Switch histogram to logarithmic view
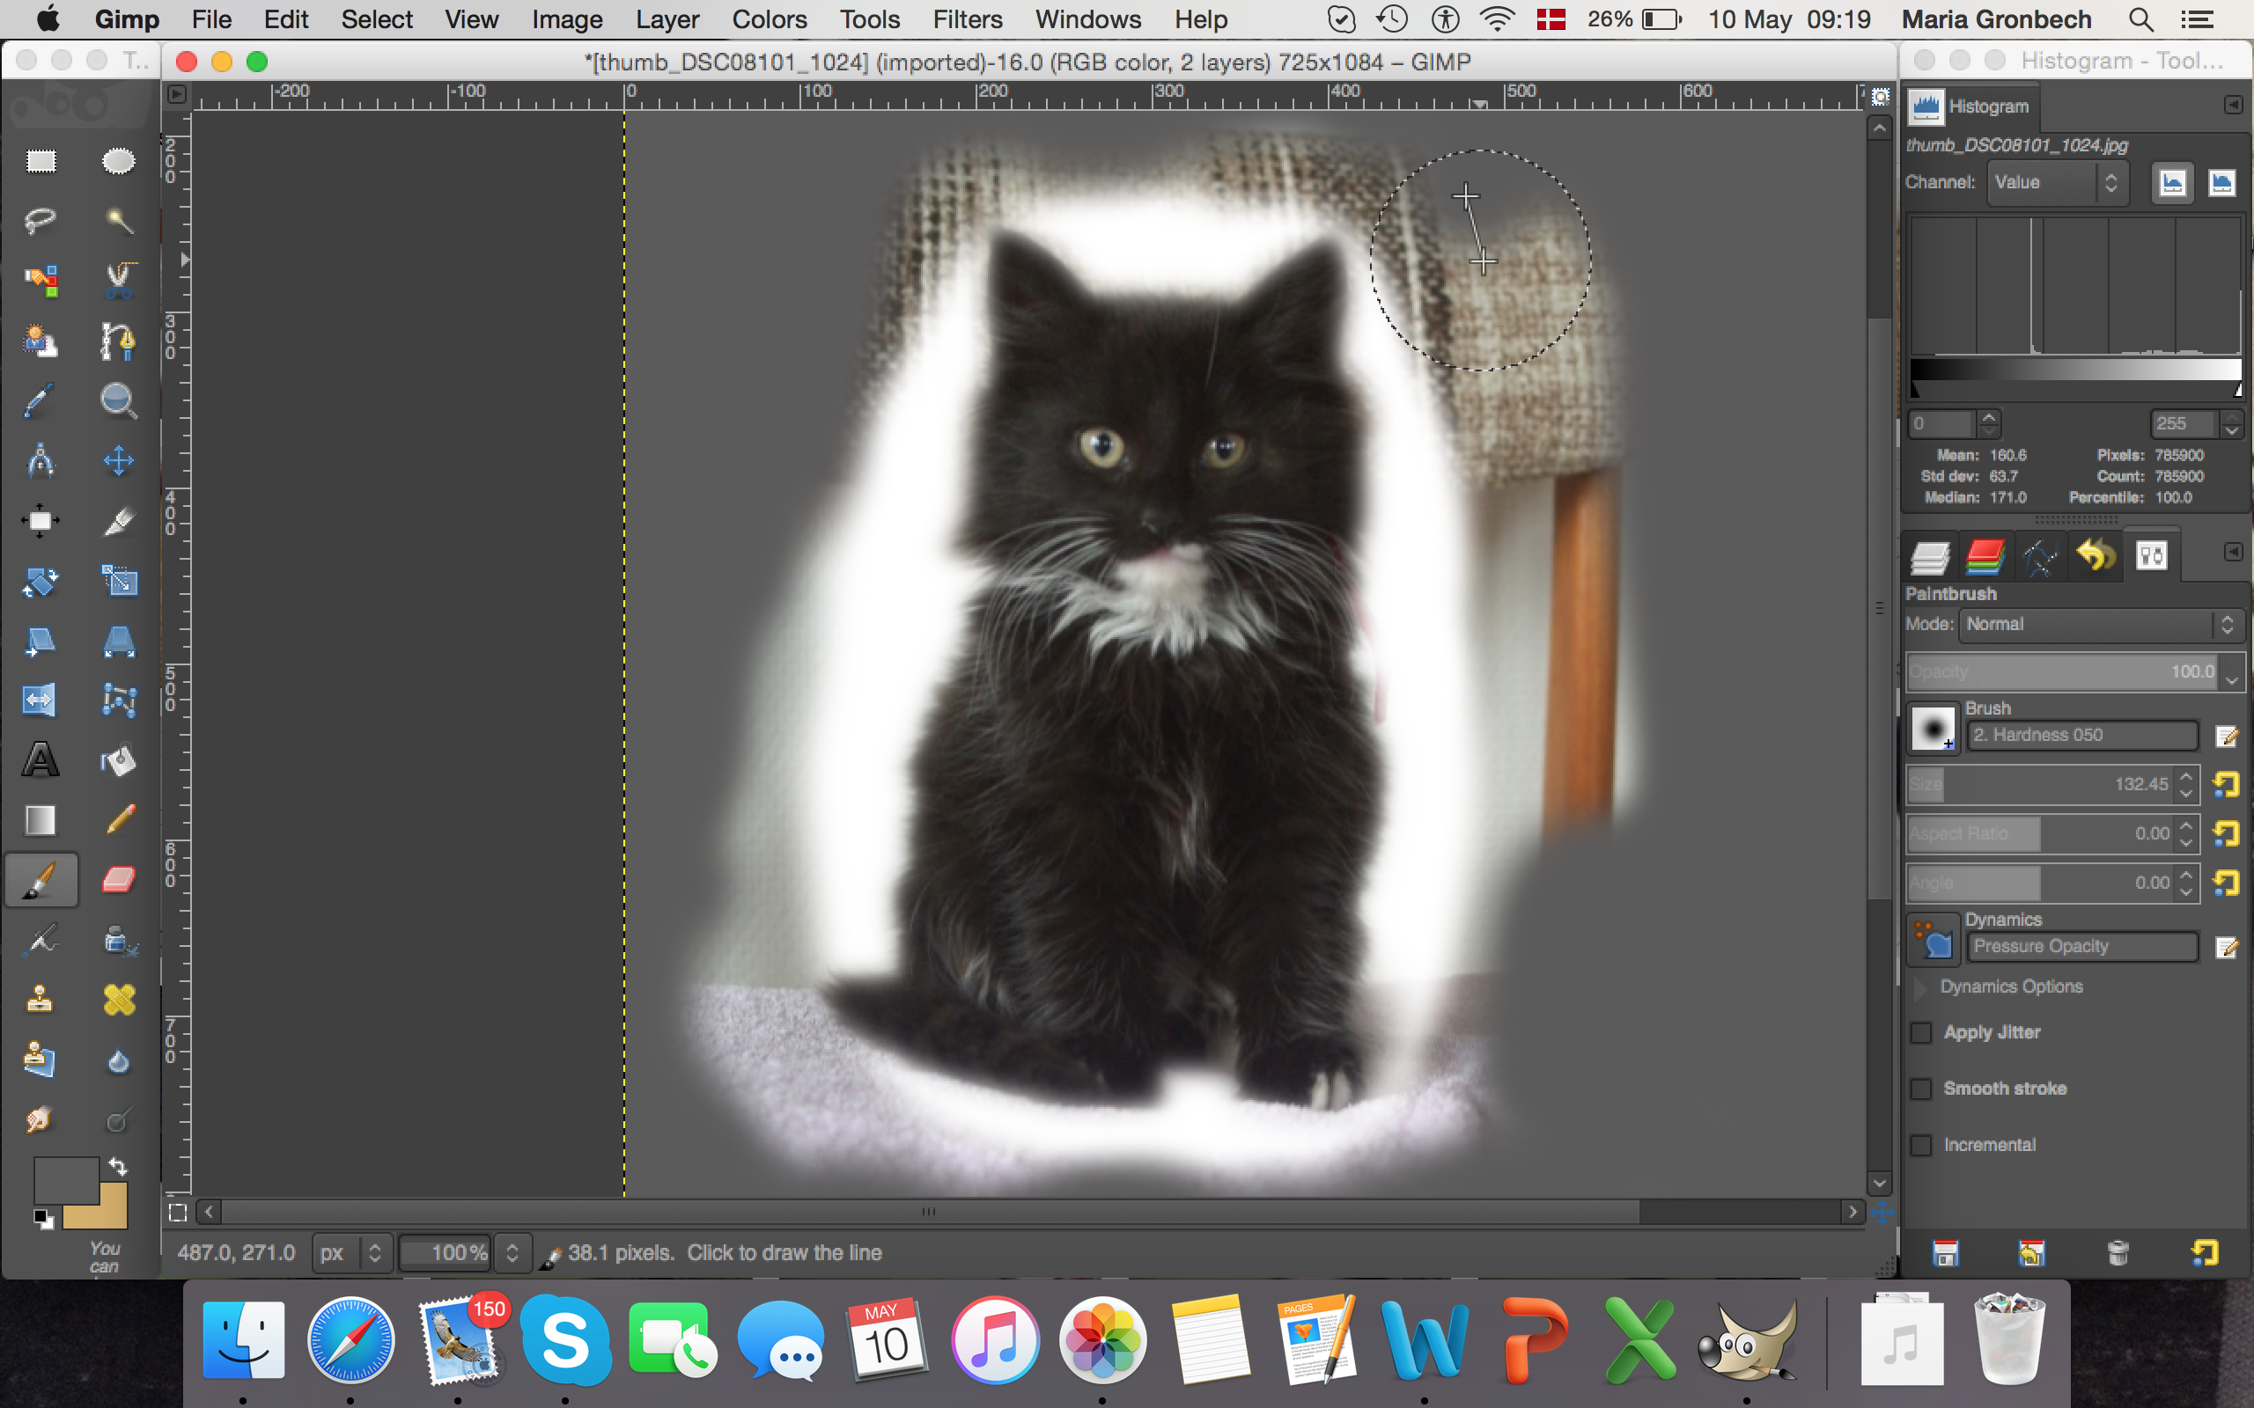Viewport: 2254px width, 1408px height. pos(2221,182)
